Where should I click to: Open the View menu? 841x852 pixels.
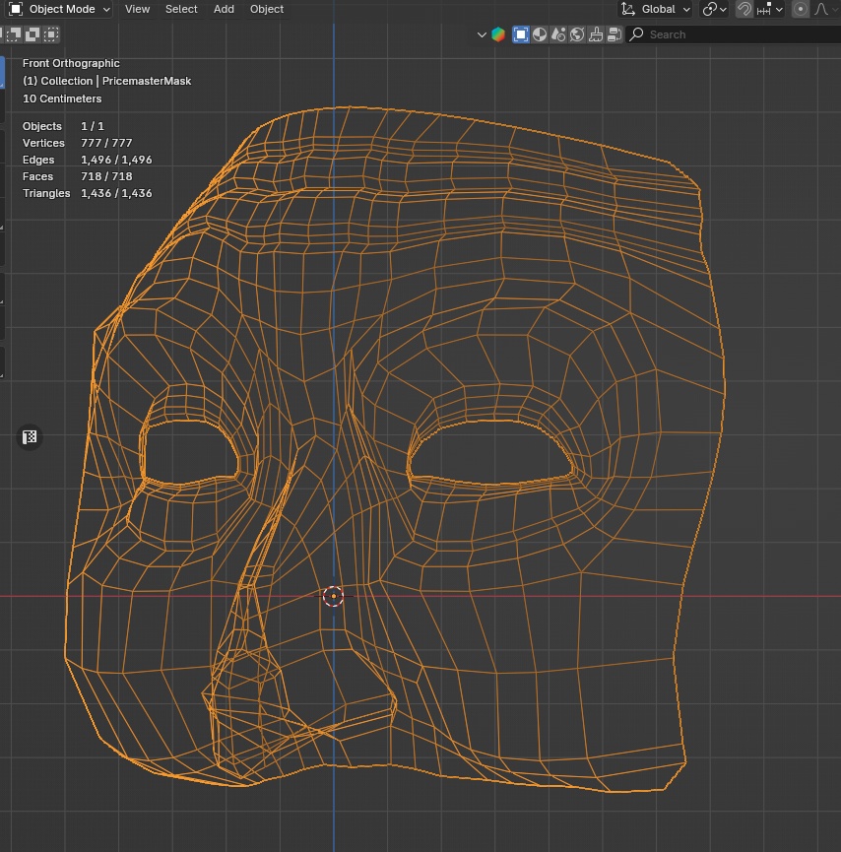point(138,9)
